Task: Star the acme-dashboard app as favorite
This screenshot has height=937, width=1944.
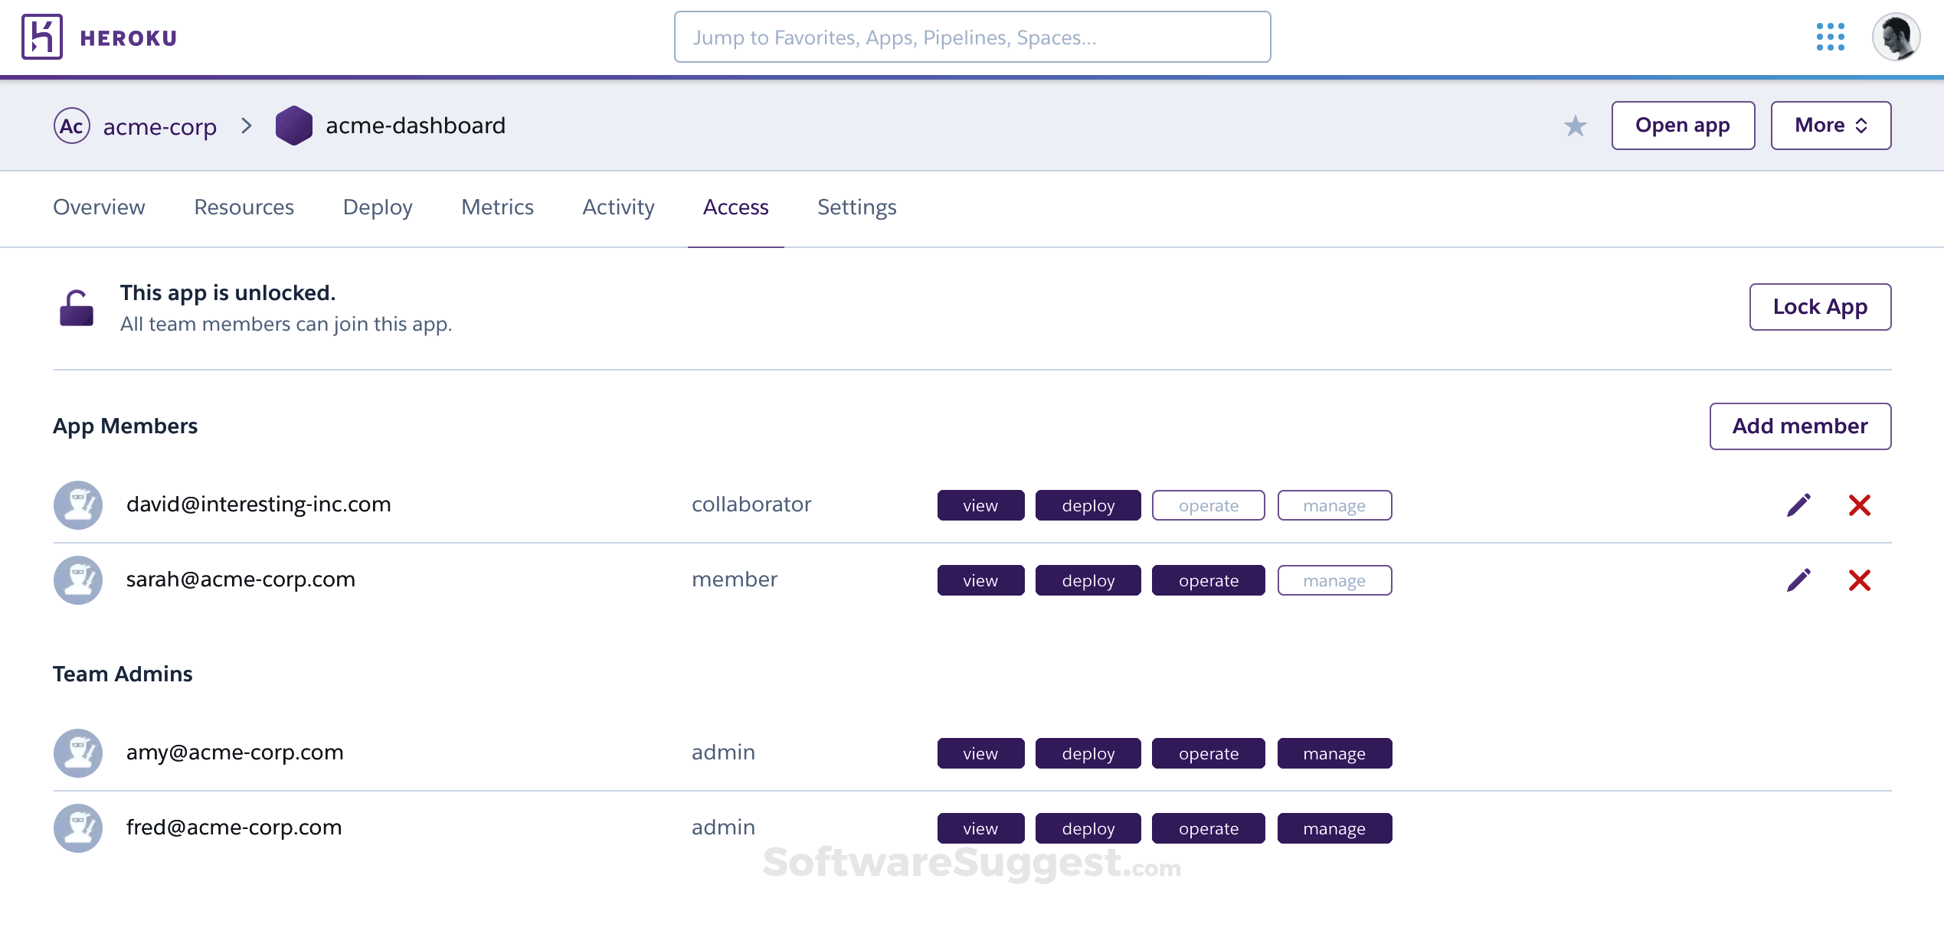Action: (1575, 125)
